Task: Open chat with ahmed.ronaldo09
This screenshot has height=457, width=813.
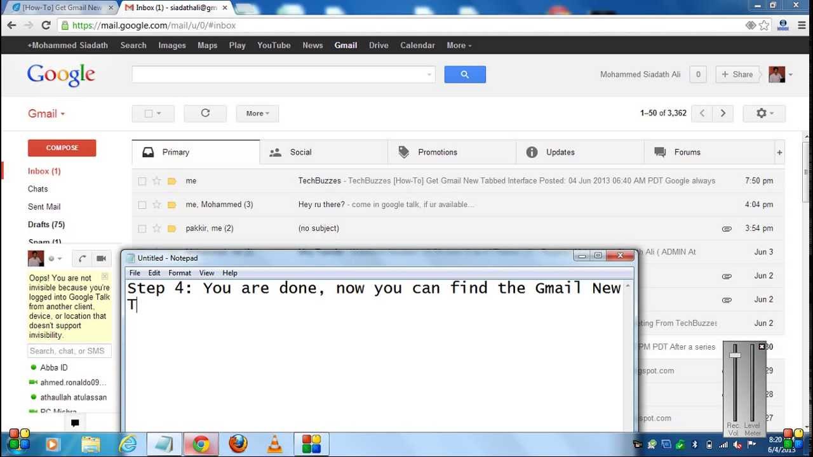Action: [73, 383]
